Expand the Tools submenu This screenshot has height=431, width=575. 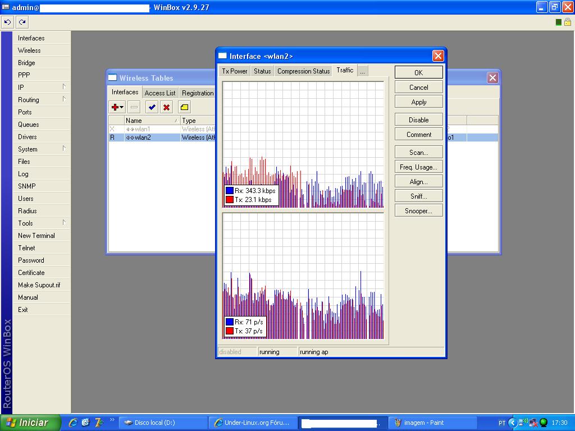coord(42,223)
